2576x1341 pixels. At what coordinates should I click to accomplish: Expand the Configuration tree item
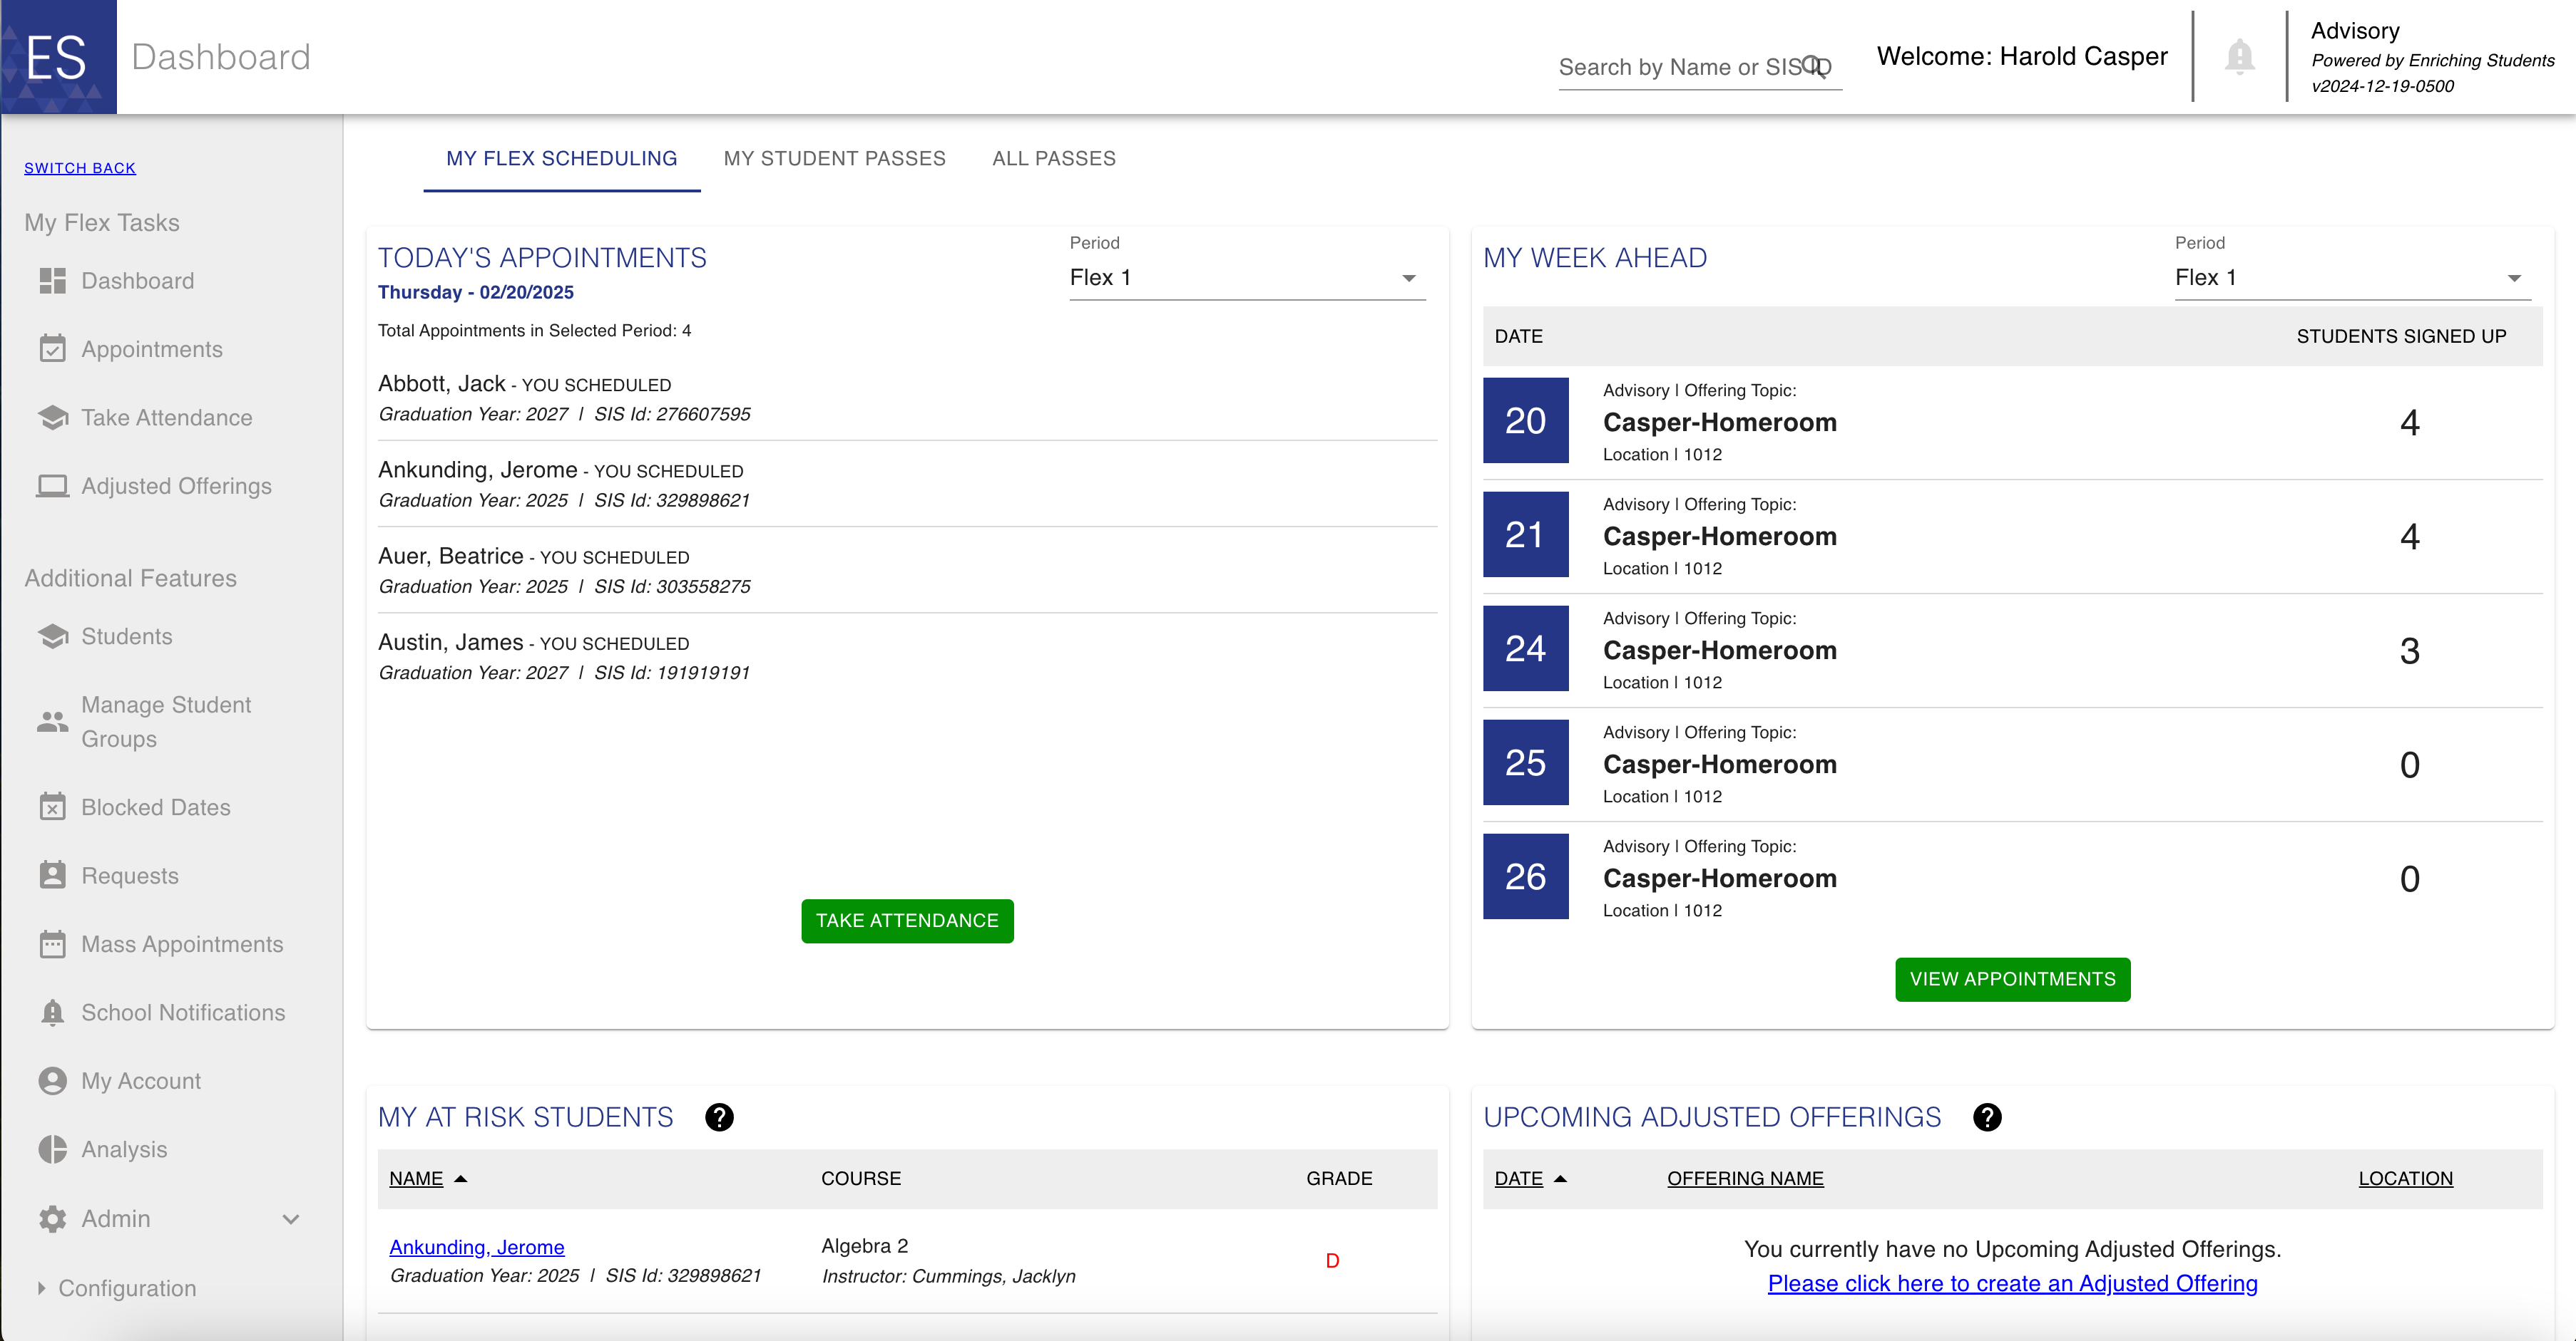tap(41, 1288)
